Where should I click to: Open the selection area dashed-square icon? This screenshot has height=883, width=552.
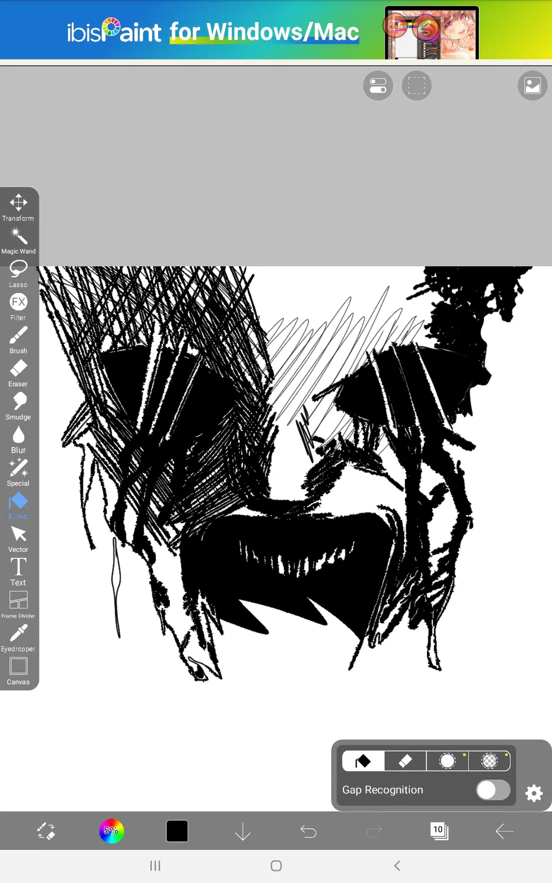pos(416,85)
